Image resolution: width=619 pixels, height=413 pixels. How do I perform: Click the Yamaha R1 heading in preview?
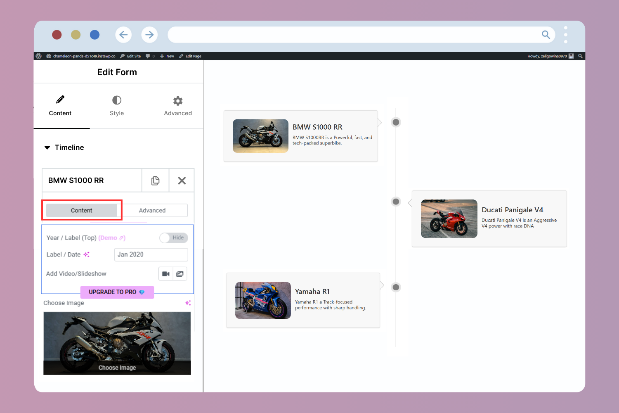point(312,292)
